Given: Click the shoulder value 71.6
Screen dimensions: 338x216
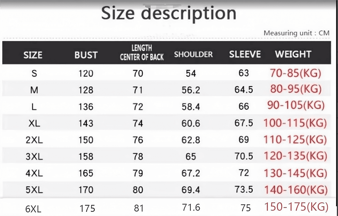Looking at the screenshot, I should point(191,207).
